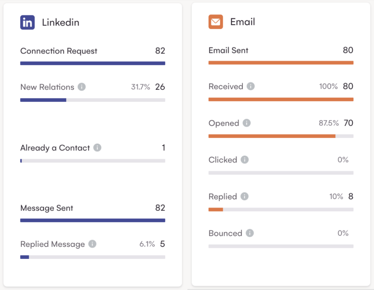Viewport: 374px width, 290px height.
Task: Click the Connection Request progress bar
Action: 92,63
